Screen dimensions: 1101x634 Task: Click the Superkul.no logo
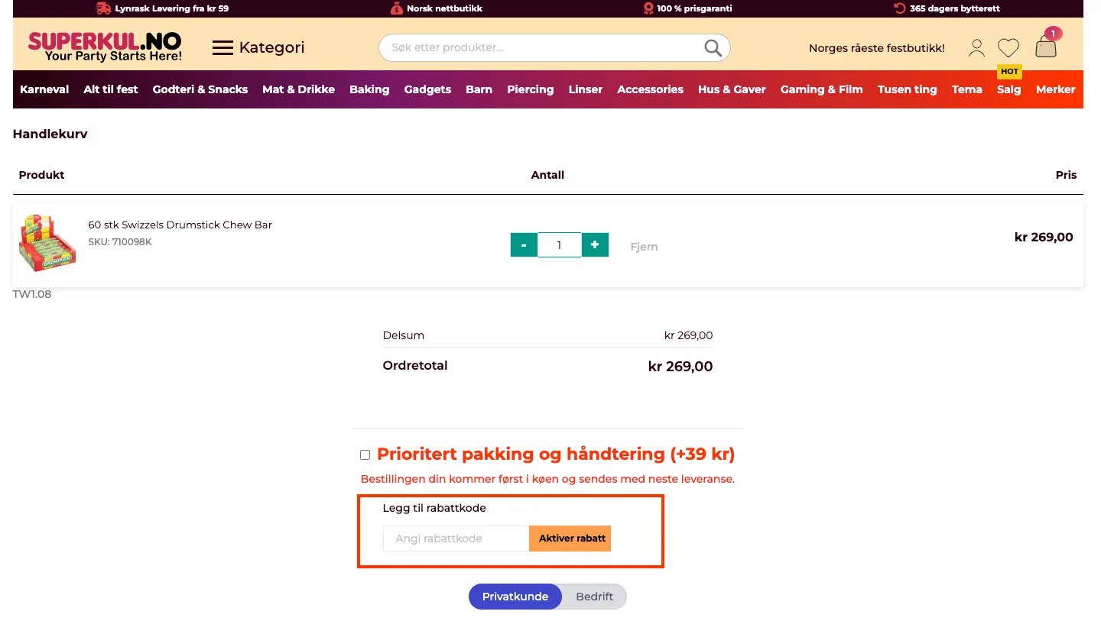pyautogui.click(x=105, y=47)
